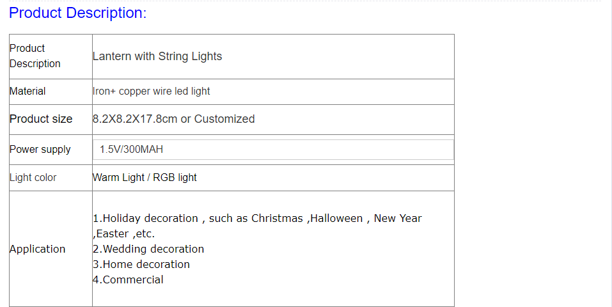Click the "3.Home decoration" line
Viewport: 612px width, 307px height.
coord(141,265)
